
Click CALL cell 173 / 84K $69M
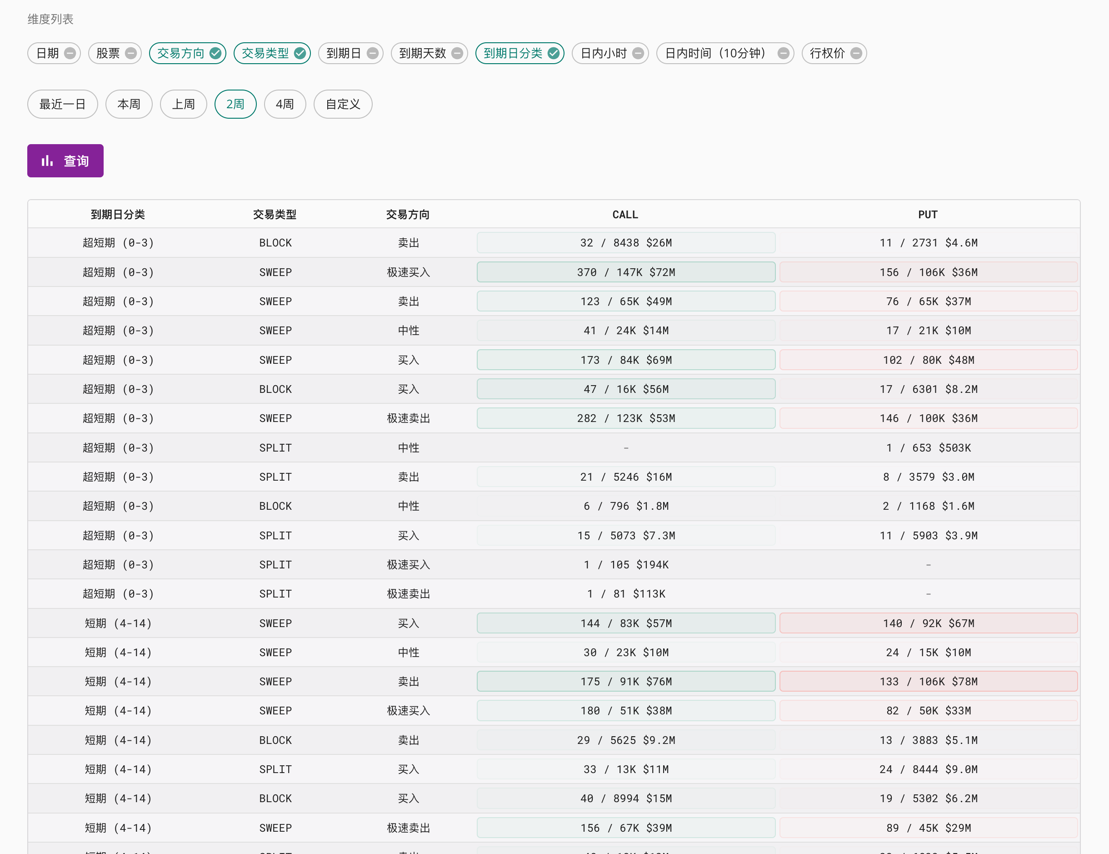pyautogui.click(x=626, y=360)
